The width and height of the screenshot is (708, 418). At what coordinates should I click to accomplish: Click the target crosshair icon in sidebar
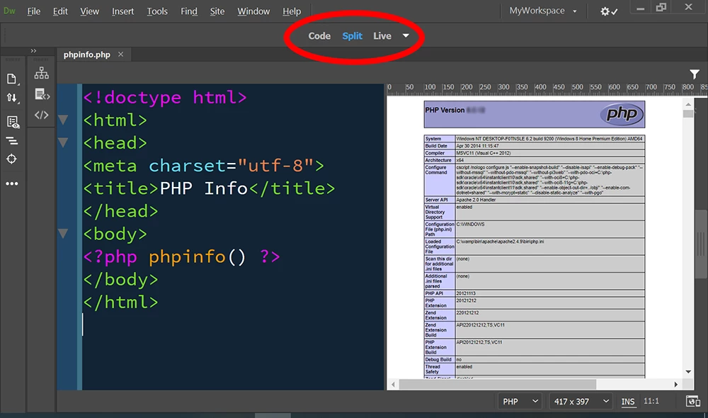tap(12, 159)
